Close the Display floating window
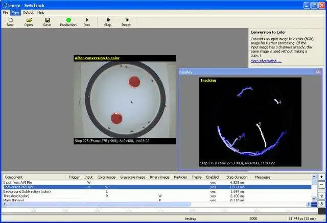Viewport: 327px width, 223px height. pos(318,72)
